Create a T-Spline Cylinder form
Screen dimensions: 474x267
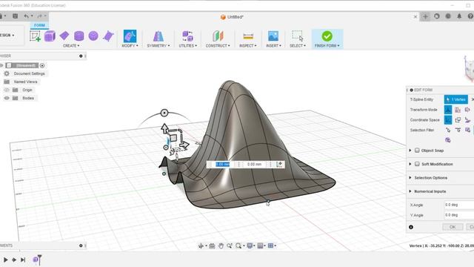pos(79,36)
